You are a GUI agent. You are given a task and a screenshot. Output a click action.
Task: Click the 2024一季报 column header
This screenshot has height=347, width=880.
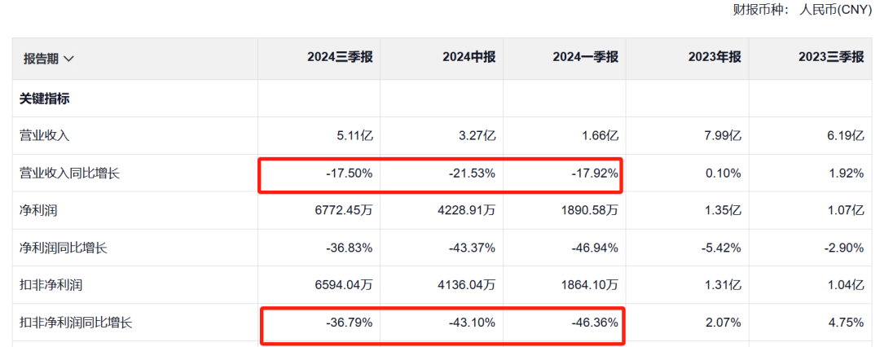(585, 57)
